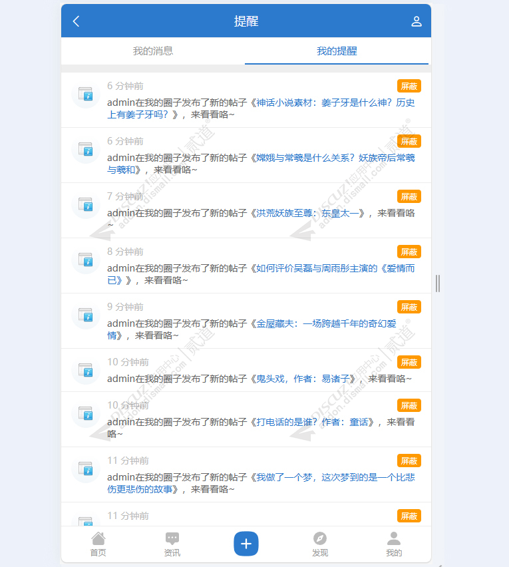
Task: Open 打电话的是谁？作者：童话 link
Action: coord(312,422)
